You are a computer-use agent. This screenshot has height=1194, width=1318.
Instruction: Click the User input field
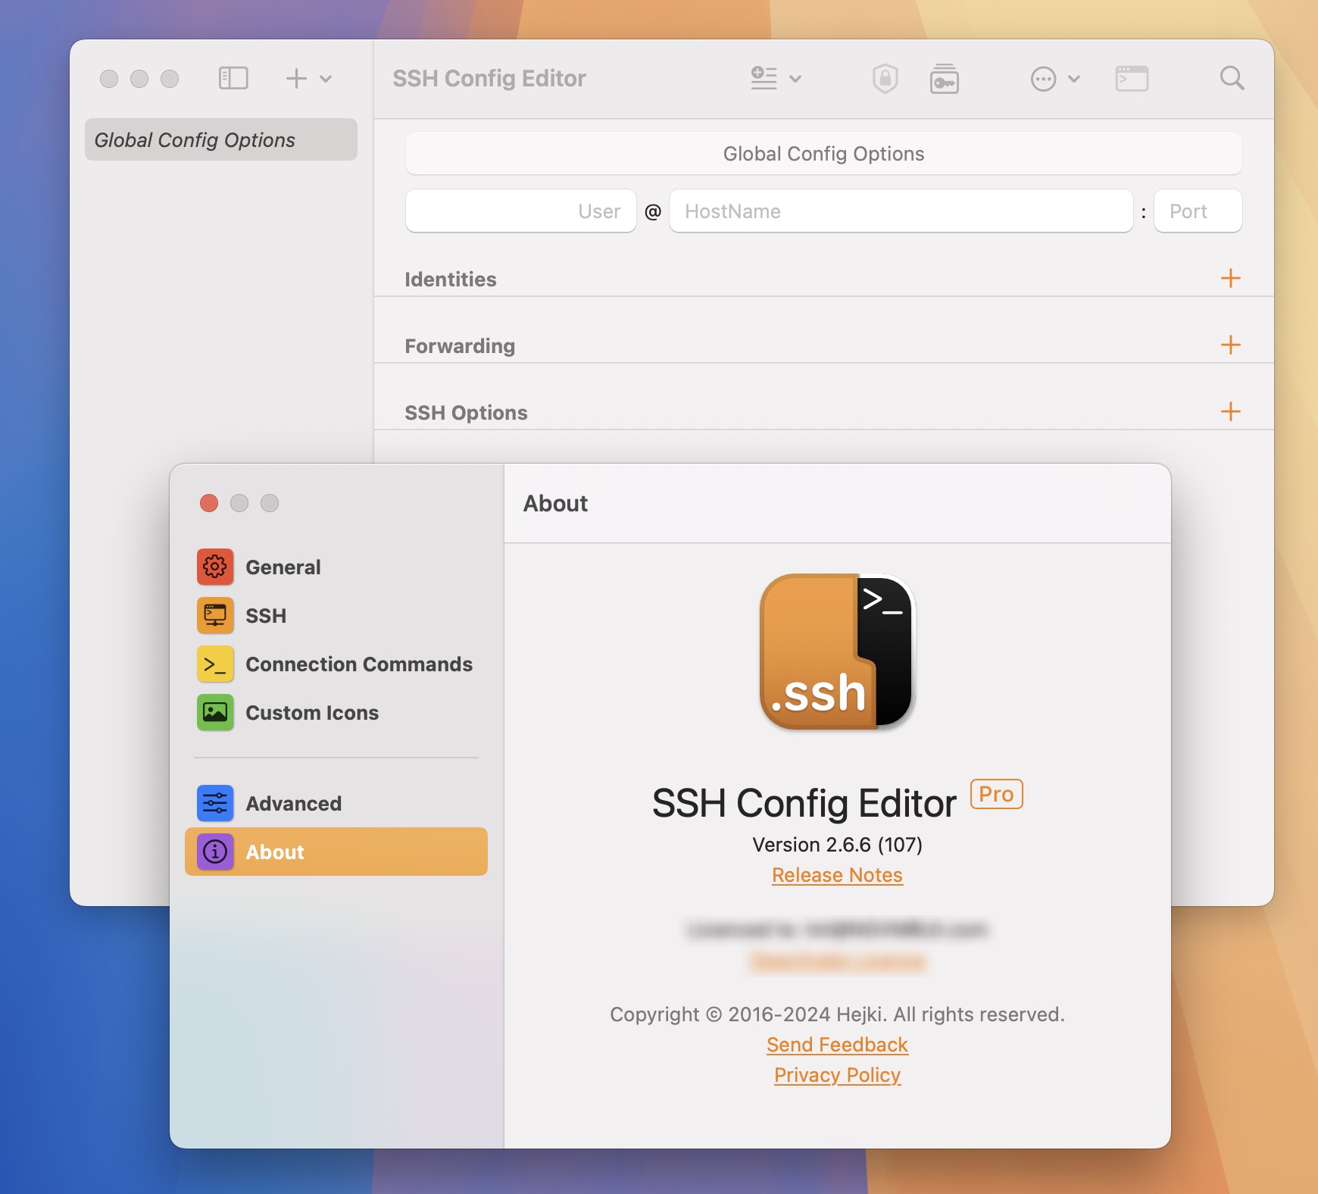point(521,211)
